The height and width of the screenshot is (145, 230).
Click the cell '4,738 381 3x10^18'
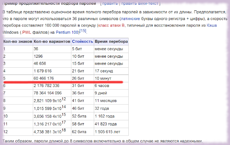[52, 132]
